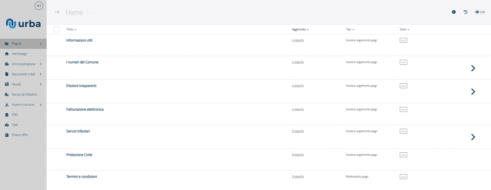
Task: Open the Fatturazione elettronica page
Action: point(85,110)
